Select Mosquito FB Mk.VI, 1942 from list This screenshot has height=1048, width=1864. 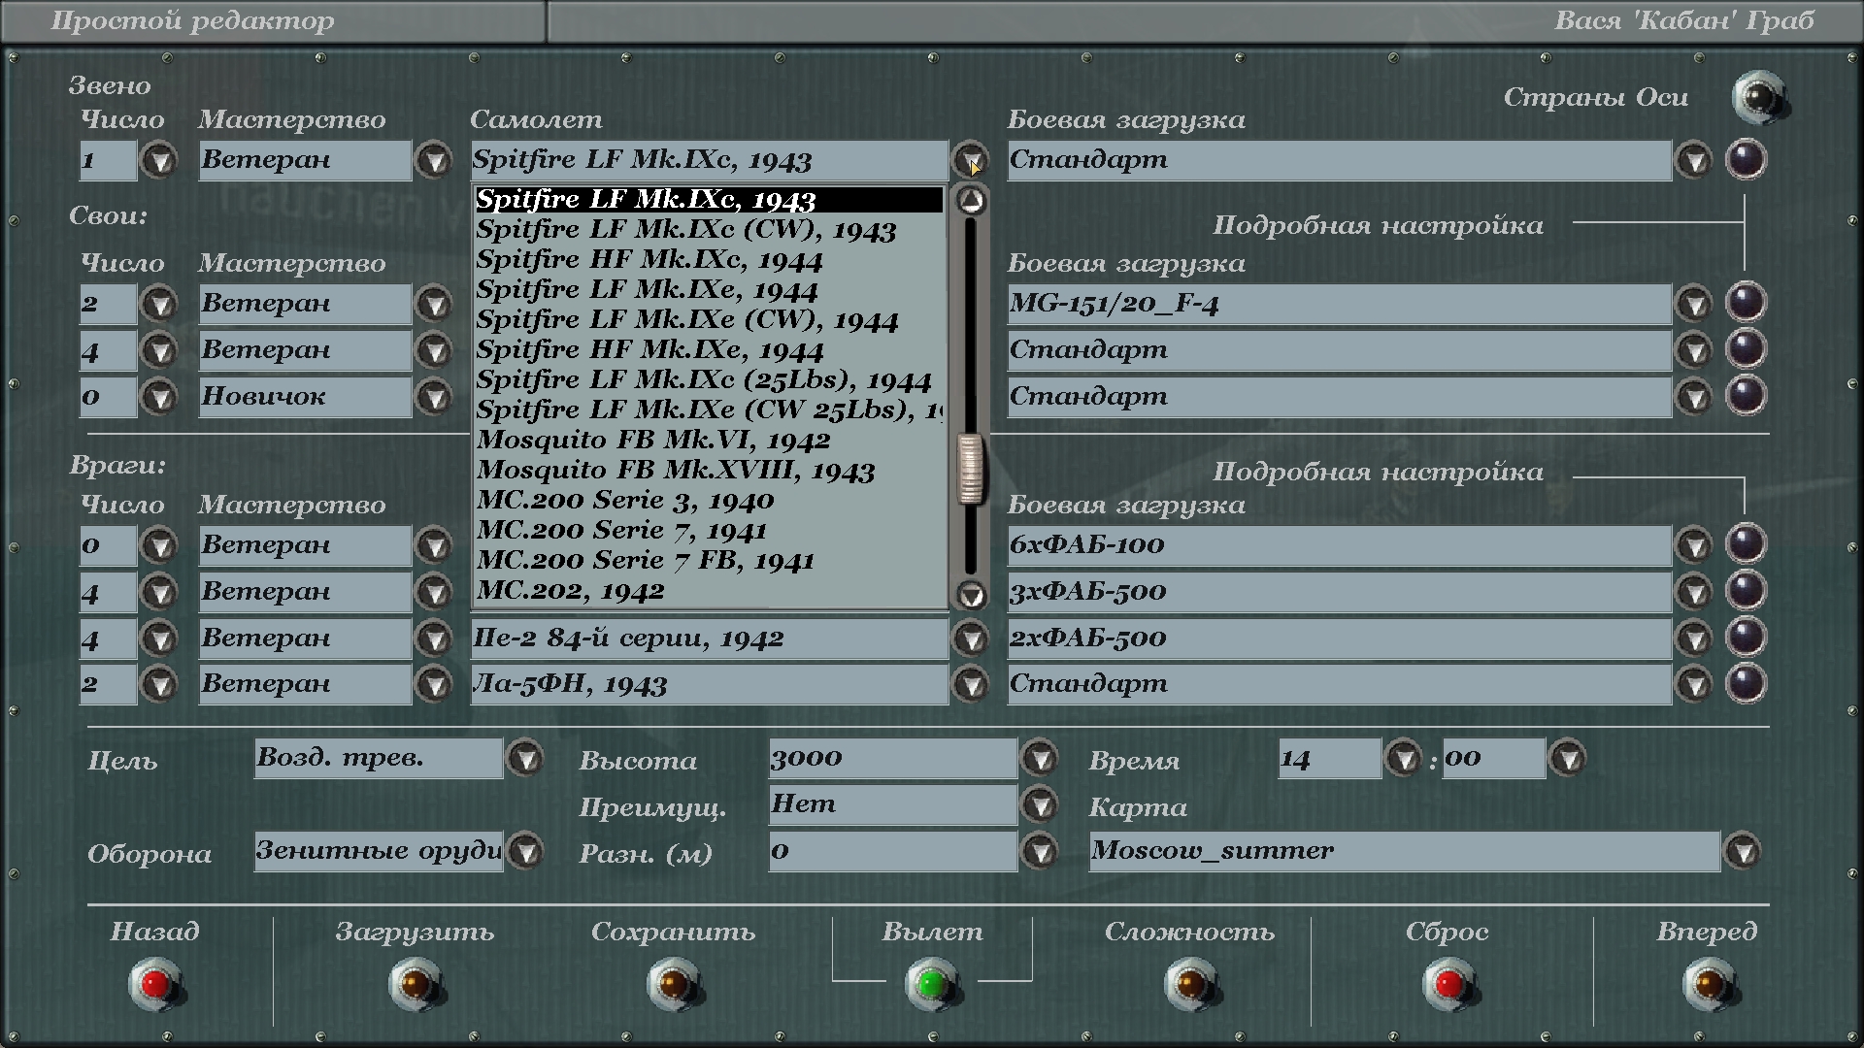pos(653,440)
